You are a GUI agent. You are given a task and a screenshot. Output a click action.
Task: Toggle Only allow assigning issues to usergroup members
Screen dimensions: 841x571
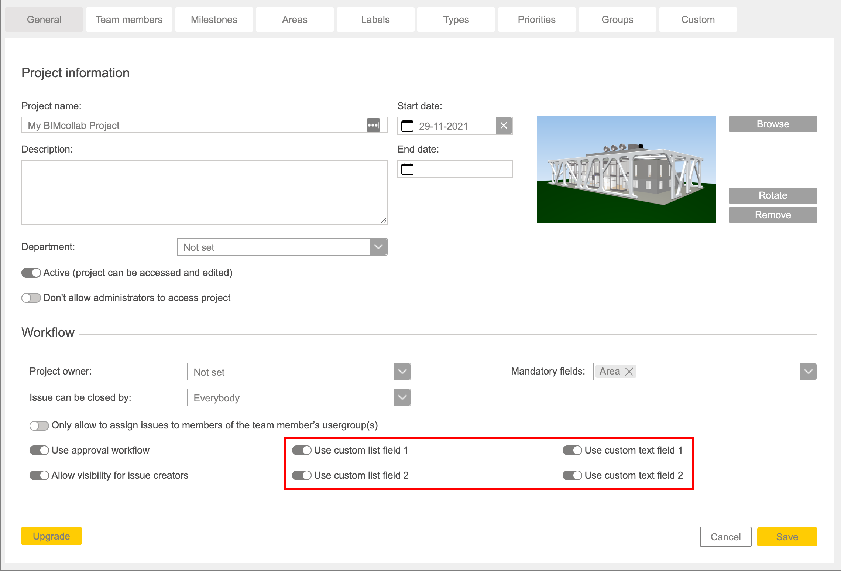[39, 425]
